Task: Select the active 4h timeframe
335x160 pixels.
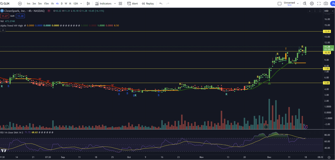Action: pos(57,4)
